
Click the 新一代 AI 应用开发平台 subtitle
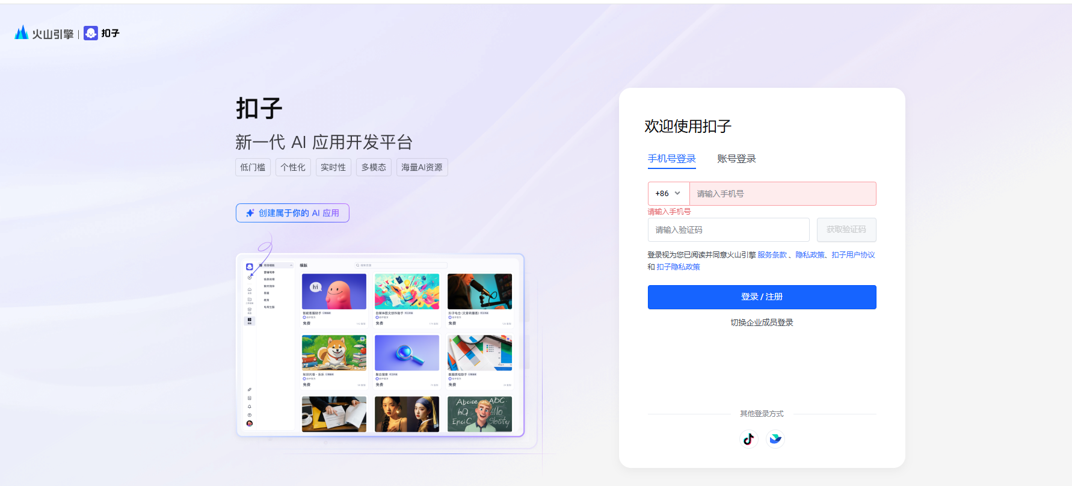click(324, 143)
